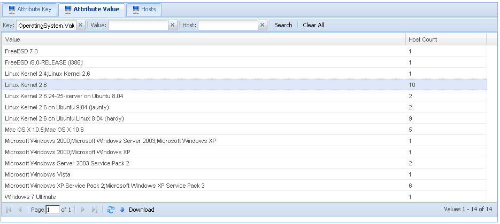Select the FreeBSD 7.0 row
Screen dimensions: 500x224
(244, 51)
